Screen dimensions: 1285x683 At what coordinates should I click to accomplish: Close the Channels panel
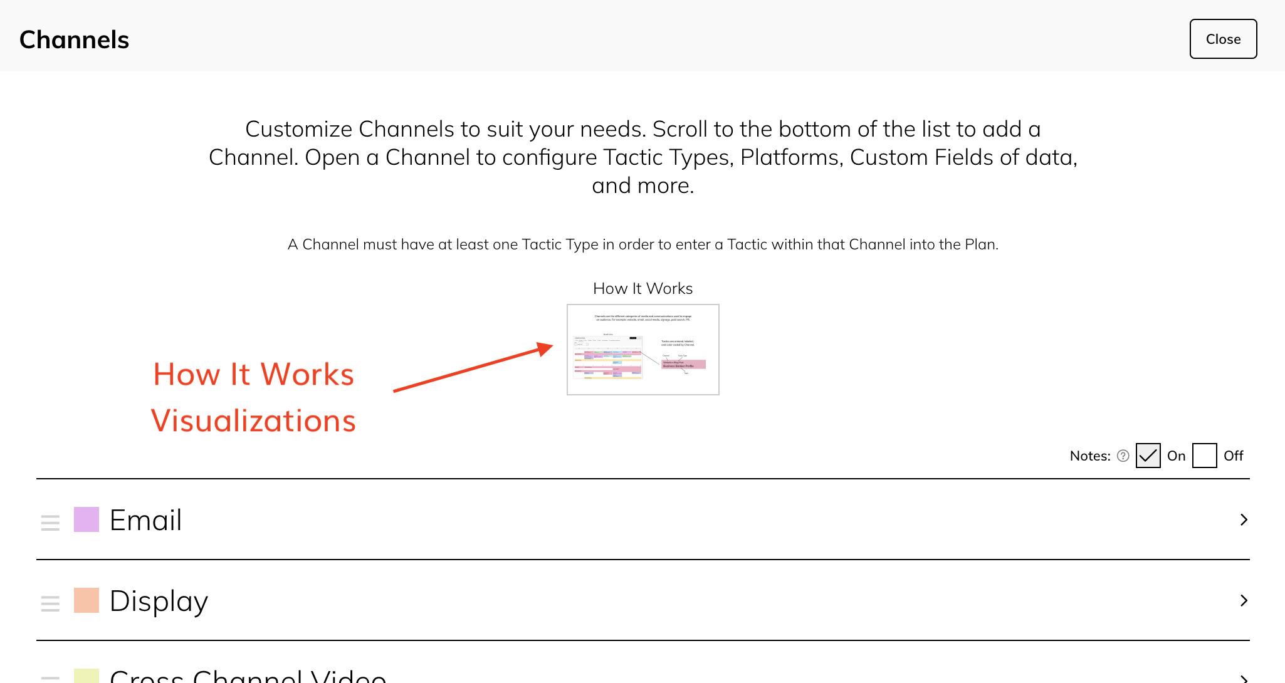click(x=1223, y=39)
